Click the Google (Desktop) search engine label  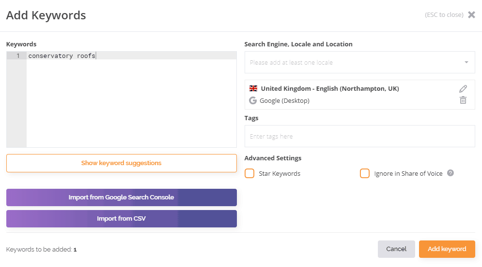pos(284,101)
